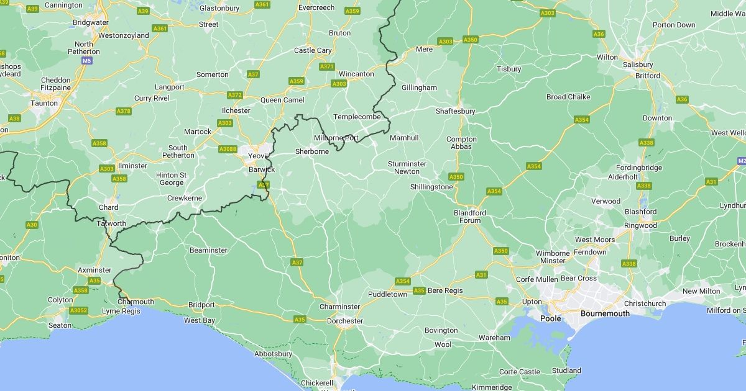Click the Bournemouth city label
This screenshot has width=746, height=391.
[605, 313]
